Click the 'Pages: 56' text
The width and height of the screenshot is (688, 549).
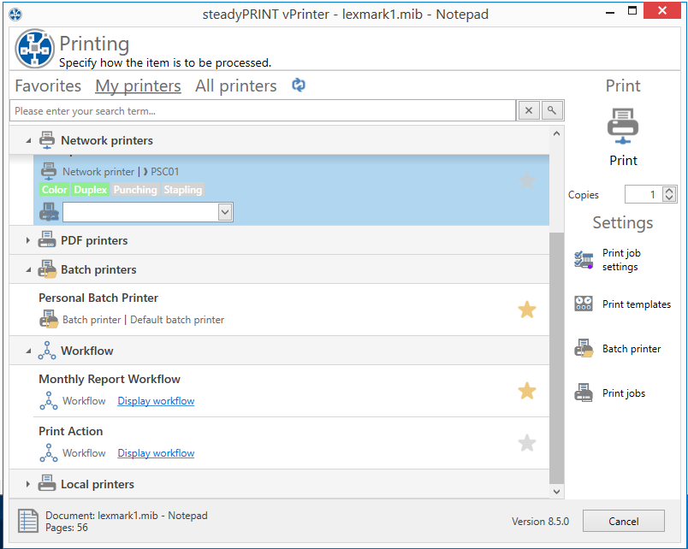tap(67, 528)
